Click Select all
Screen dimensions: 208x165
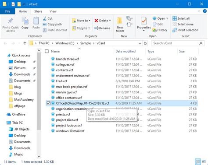click(x=181, y=18)
